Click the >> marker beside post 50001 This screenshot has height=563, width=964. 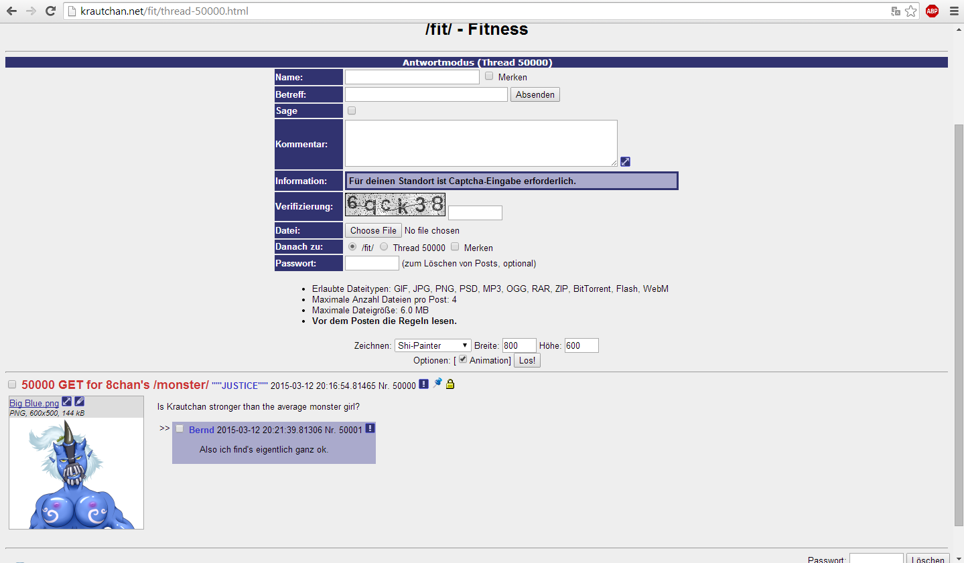tap(165, 428)
